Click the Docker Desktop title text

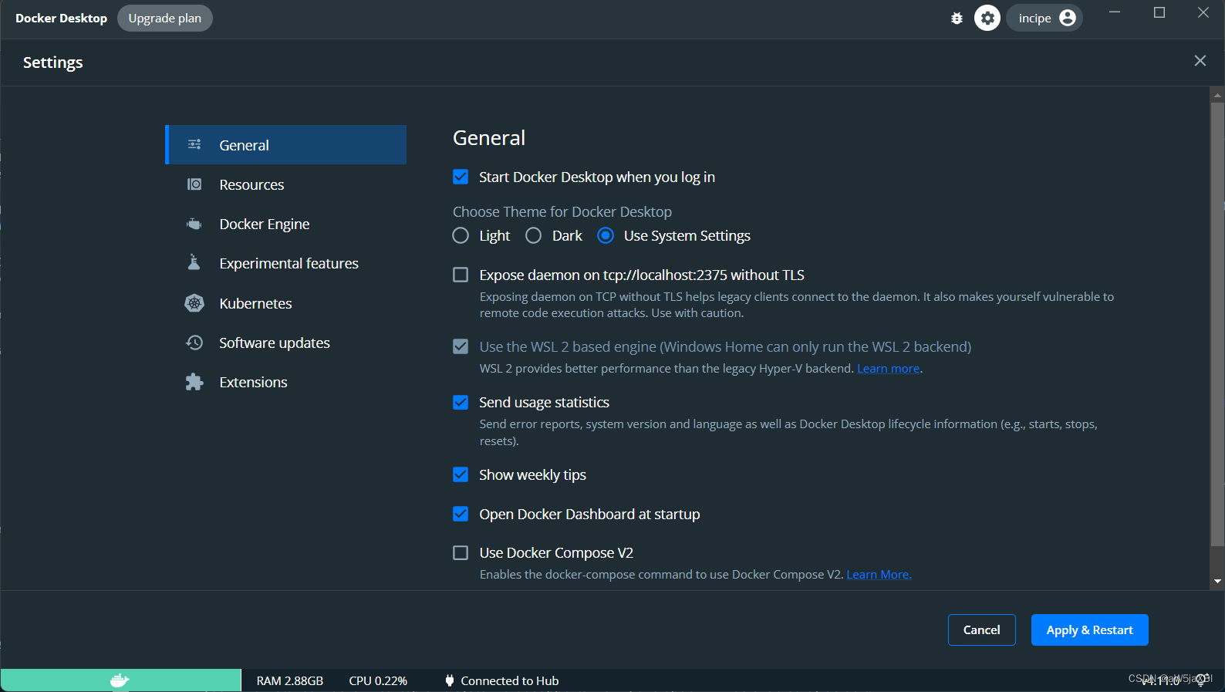61,18
